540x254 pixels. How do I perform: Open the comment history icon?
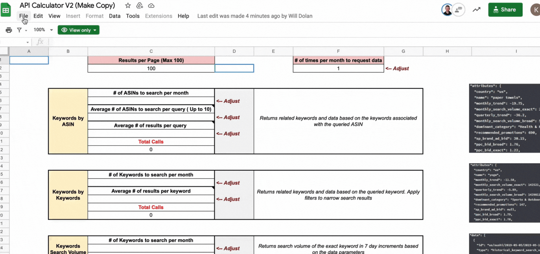point(459,10)
